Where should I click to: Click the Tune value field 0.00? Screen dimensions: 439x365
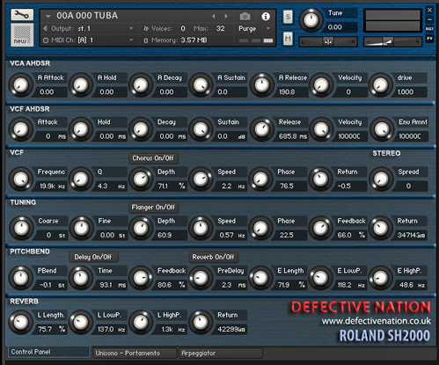(x=340, y=27)
